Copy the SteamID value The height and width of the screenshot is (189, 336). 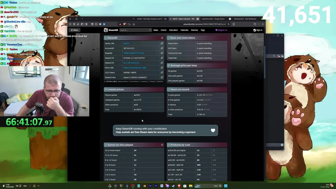point(162,53)
